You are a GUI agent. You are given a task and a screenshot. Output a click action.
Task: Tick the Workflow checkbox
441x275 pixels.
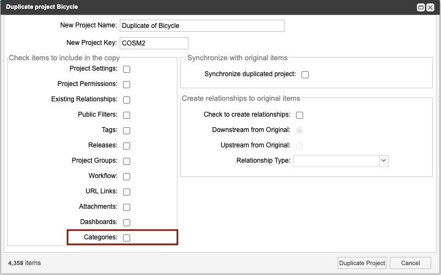coord(126,176)
